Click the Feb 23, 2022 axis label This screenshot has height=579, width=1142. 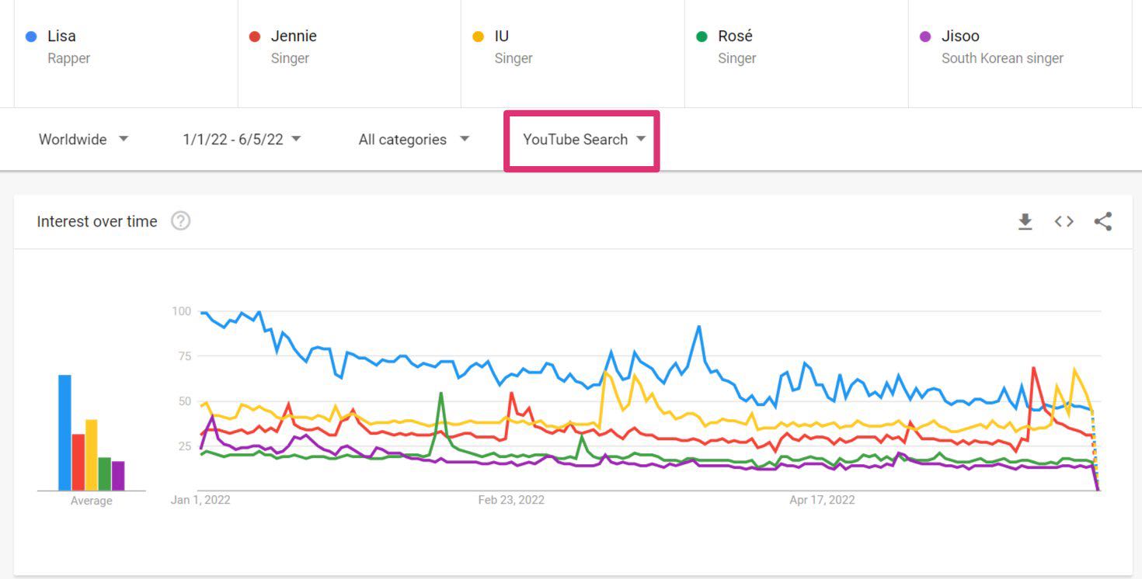[511, 500]
